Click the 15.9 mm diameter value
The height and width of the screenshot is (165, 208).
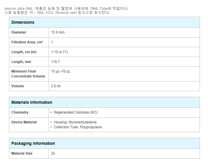[x=58, y=32]
